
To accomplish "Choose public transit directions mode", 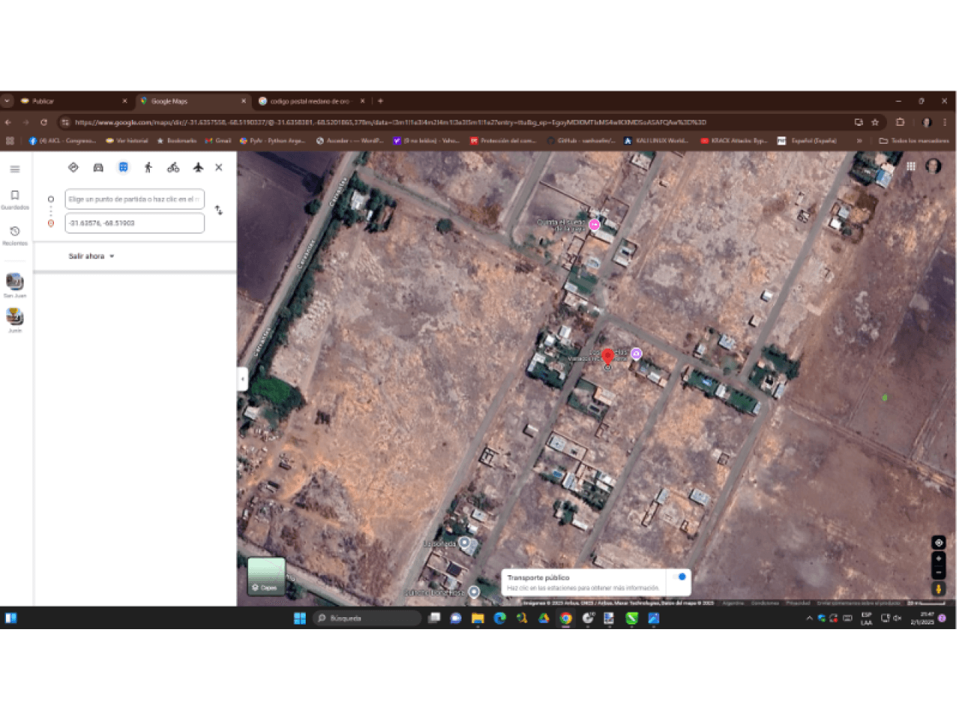I will 124,168.
